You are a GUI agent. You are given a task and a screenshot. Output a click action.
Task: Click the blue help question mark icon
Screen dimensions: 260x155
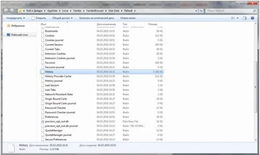coord(252,18)
